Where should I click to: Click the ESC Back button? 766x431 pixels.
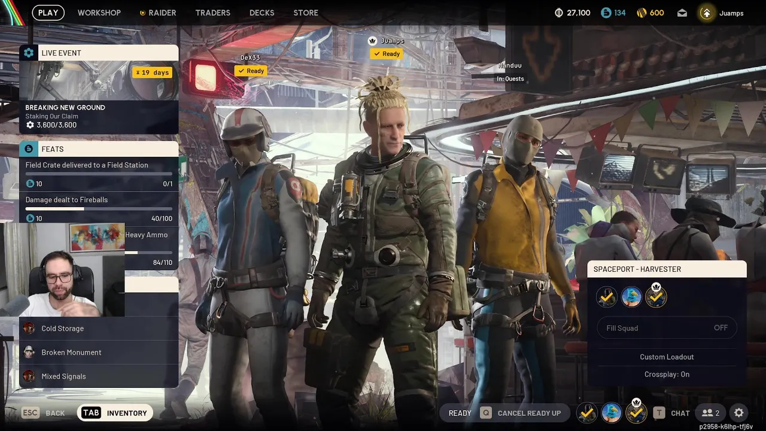[x=43, y=413]
